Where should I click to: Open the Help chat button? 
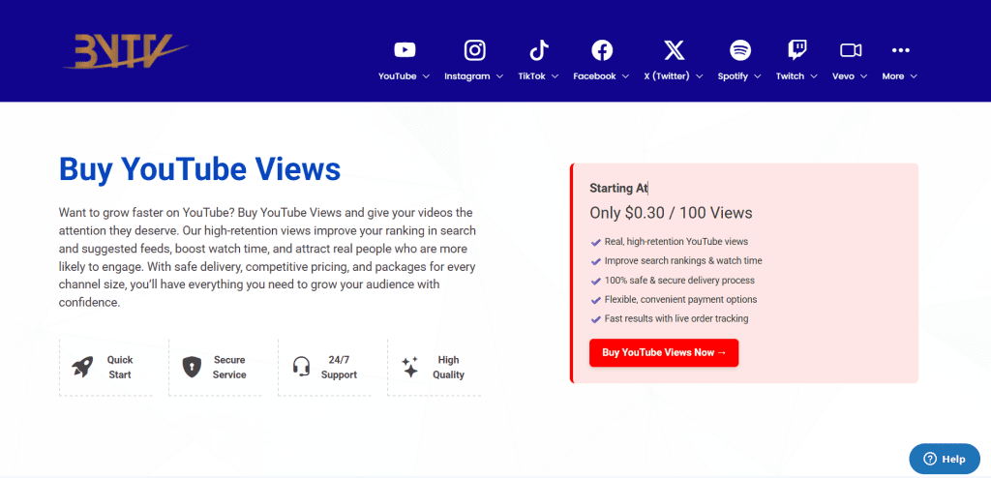pyautogui.click(x=945, y=459)
